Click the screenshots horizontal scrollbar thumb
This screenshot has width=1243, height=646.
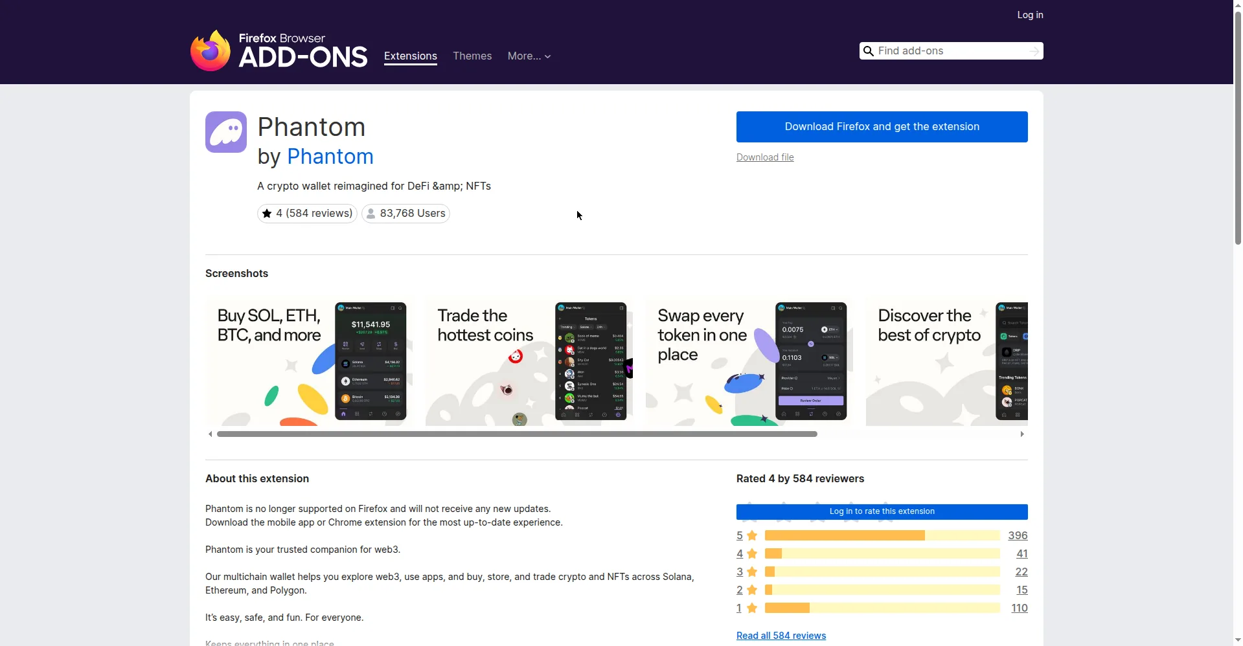point(517,434)
